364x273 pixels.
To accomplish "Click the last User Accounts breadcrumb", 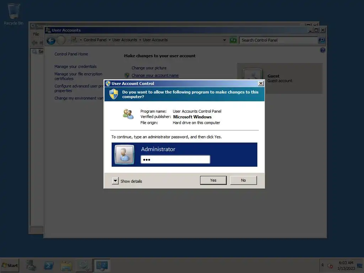I will 155,40.
